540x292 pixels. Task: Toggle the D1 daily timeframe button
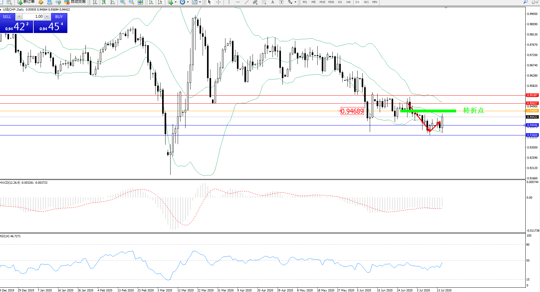click(357, 2)
